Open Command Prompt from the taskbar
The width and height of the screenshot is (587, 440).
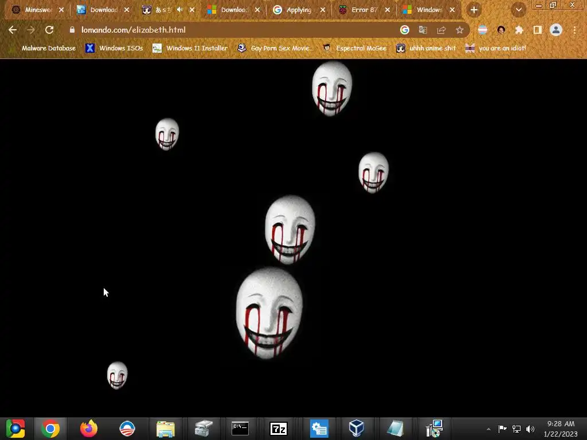pos(240,429)
